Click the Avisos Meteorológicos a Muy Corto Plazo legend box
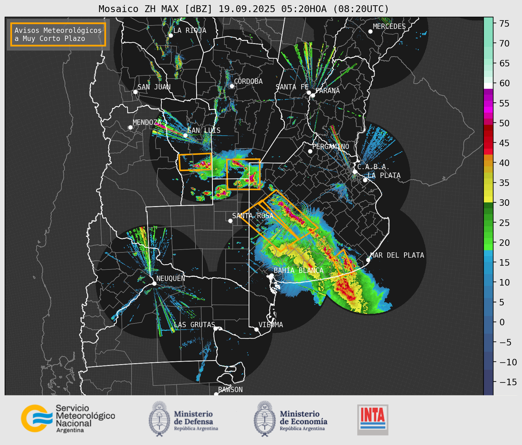Viewport: 522px width, 445px height. [x=58, y=34]
